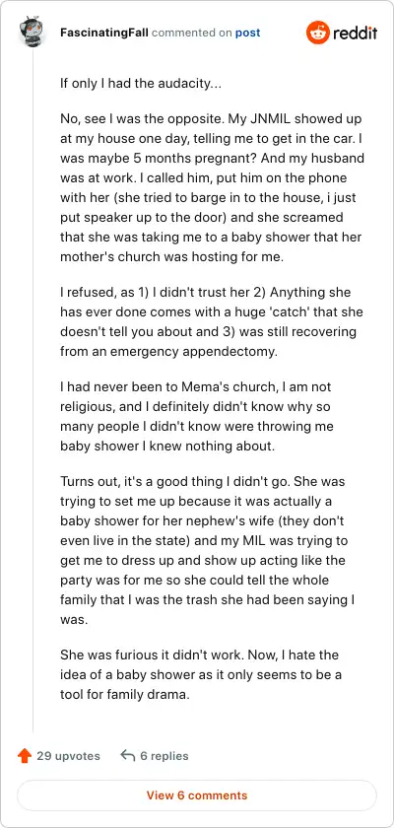394x828 pixels.
Task: Open the "6 replies" link
Action: 164,756
